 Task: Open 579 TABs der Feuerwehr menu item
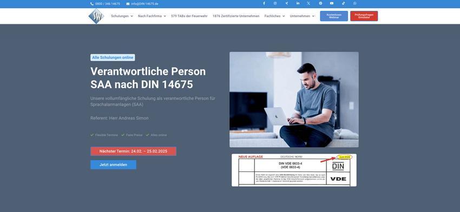(189, 16)
